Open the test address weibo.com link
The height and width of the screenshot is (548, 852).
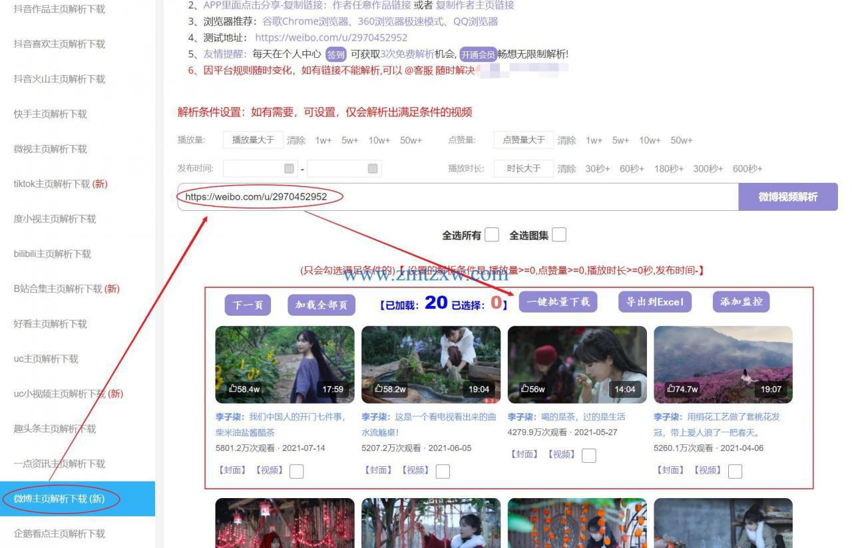pos(331,38)
